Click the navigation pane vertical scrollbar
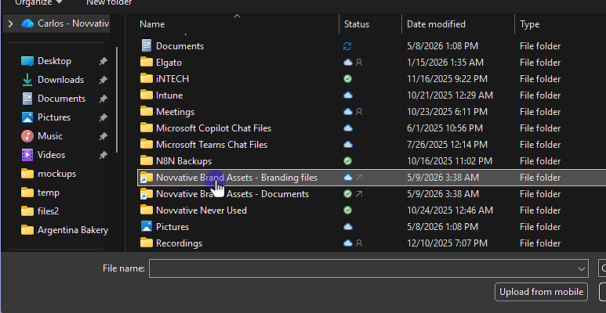The width and height of the screenshot is (606, 313). [x=117, y=99]
